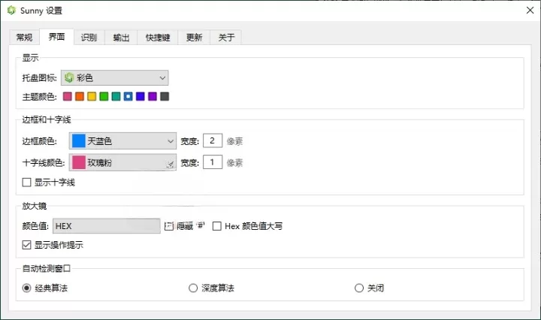541x320 pixels.
Task: Expand the 十字线颜色 dropdown showing 玫瑰粉
Action: click(122, 162)
